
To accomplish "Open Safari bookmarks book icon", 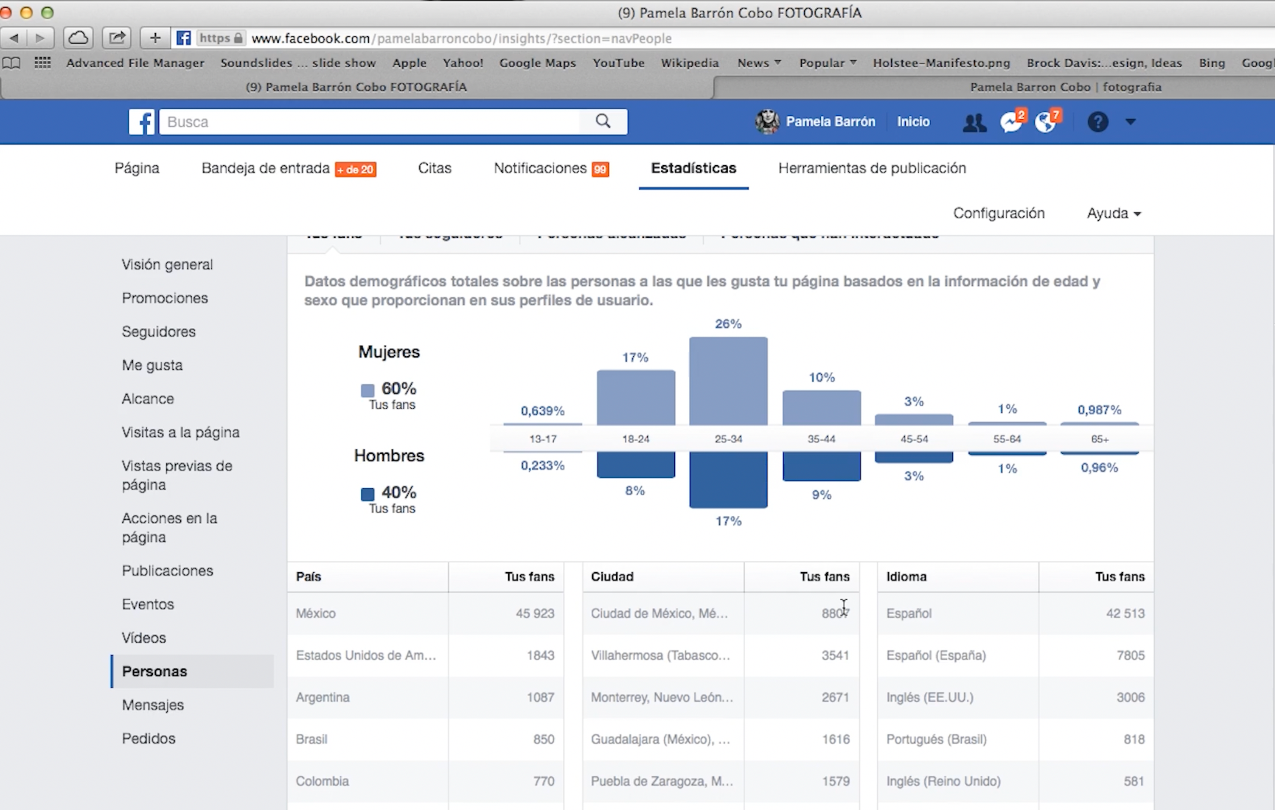I will (x=11, y=63).
